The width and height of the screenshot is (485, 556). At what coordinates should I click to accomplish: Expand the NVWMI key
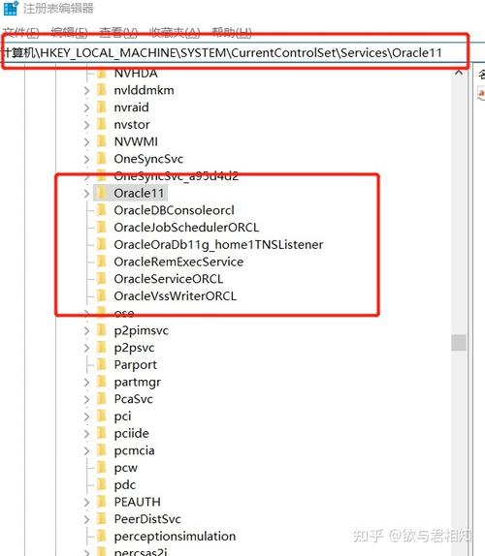pyautogui.click(x=86, y=141)
